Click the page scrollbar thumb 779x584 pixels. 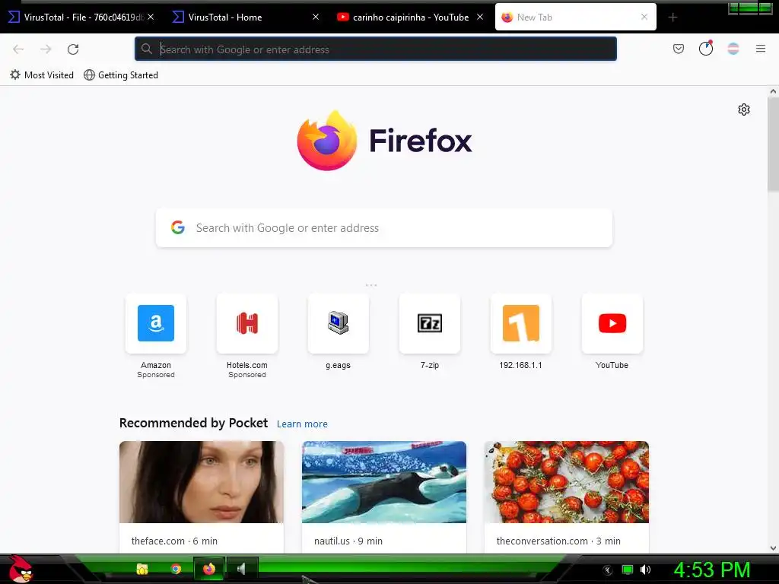point(773,144)
